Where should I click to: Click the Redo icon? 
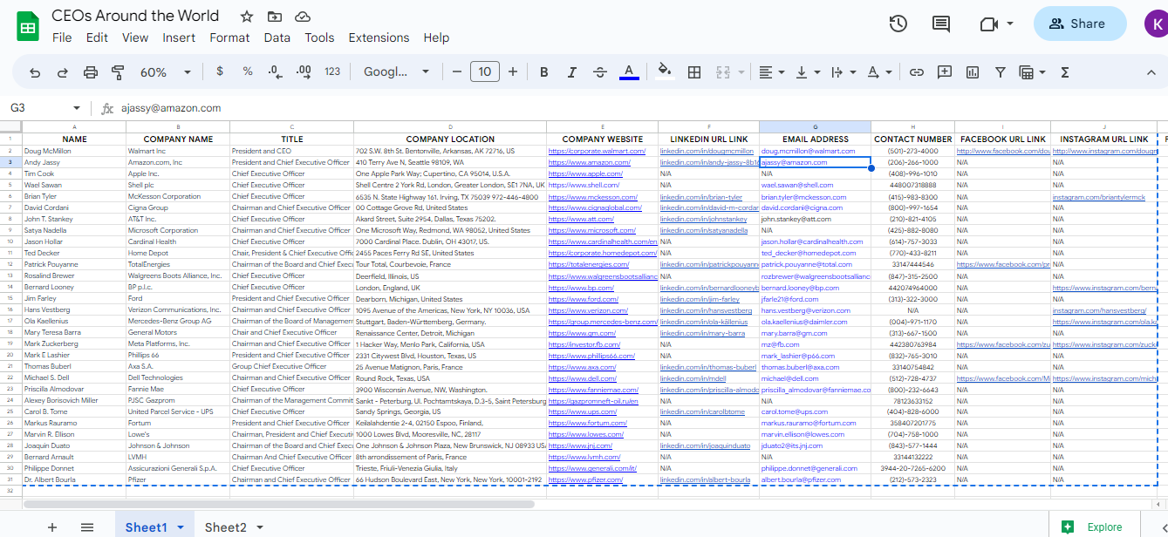[63, 72]
